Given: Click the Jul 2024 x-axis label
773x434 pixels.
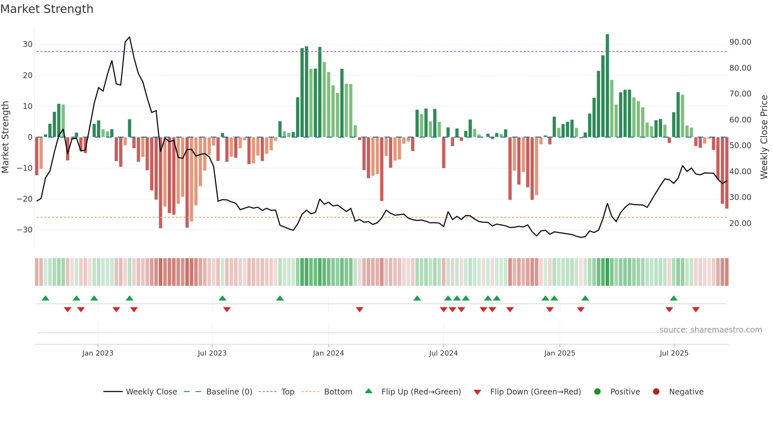Looking at the screenshot, I should click(x=444, y=353).
